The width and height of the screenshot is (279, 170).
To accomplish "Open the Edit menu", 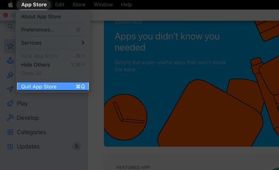I will click(59, 5).
